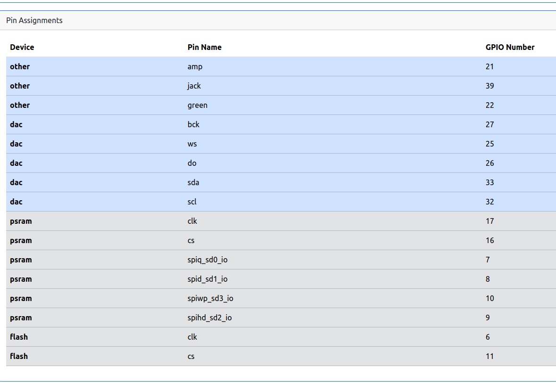Click GPIO number 26 for dac do
556x383 pixels.
pos(490,163)
